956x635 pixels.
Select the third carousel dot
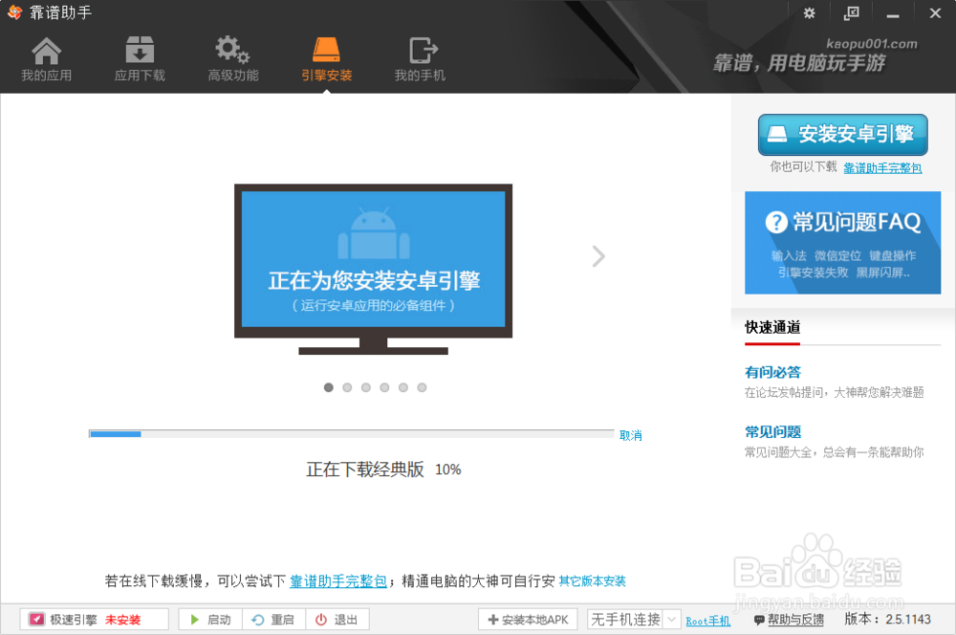365,387
